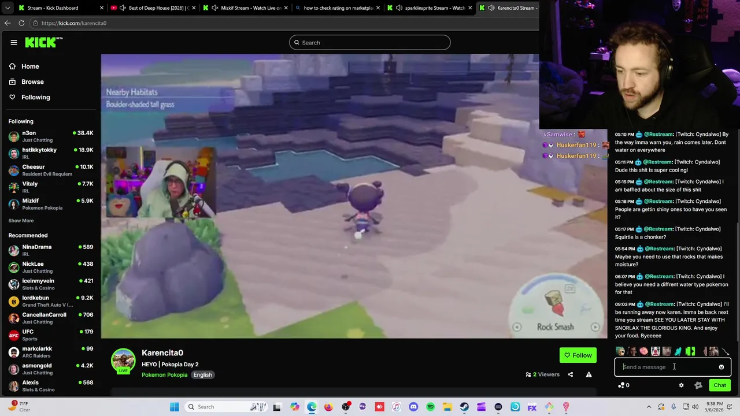The image size is (740, 416).
Task: Click the English language tag
Action: [202, 374]
